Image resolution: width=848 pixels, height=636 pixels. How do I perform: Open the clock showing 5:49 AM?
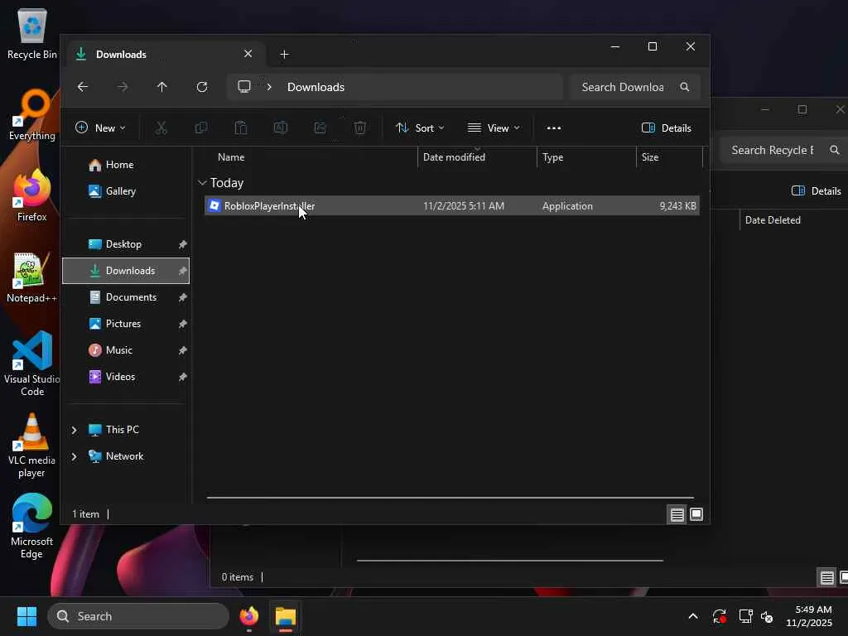point(810,616)
